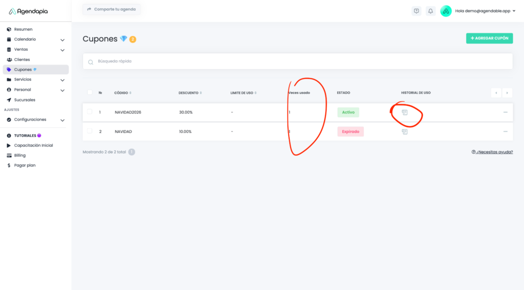The height and width of the screenshot is (290, 524).
Task: Navigate to Clientes in sidebar
Action: (22, 60)
